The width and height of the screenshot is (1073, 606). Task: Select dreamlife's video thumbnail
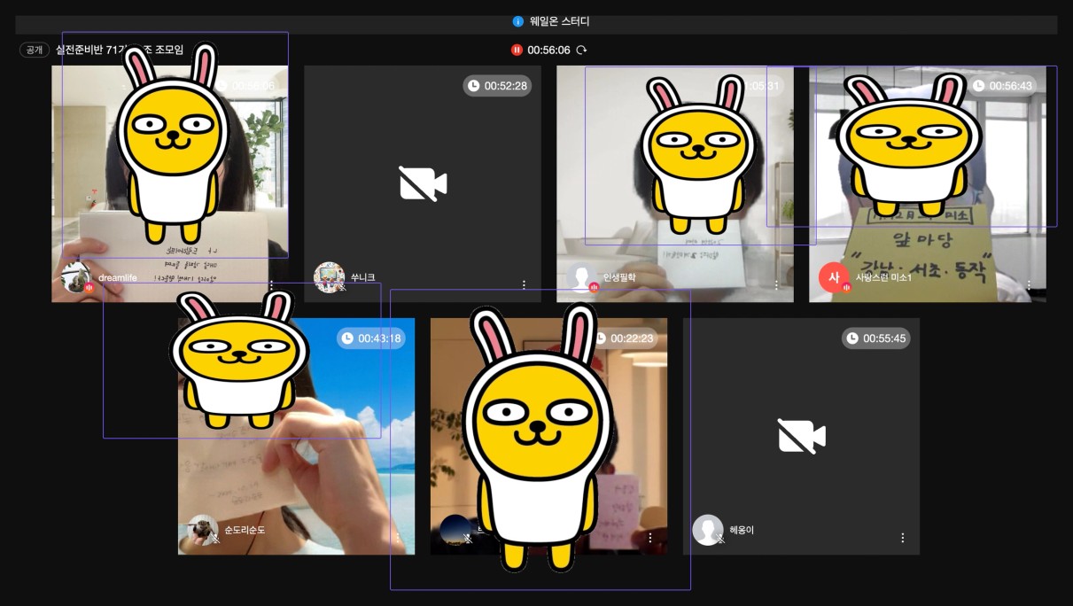click(170, 183)
